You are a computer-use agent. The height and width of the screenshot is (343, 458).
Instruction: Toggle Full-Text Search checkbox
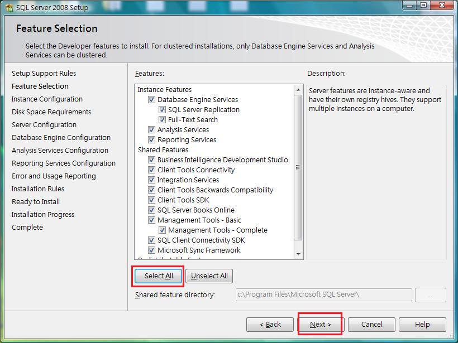click(x=162, y=119)
